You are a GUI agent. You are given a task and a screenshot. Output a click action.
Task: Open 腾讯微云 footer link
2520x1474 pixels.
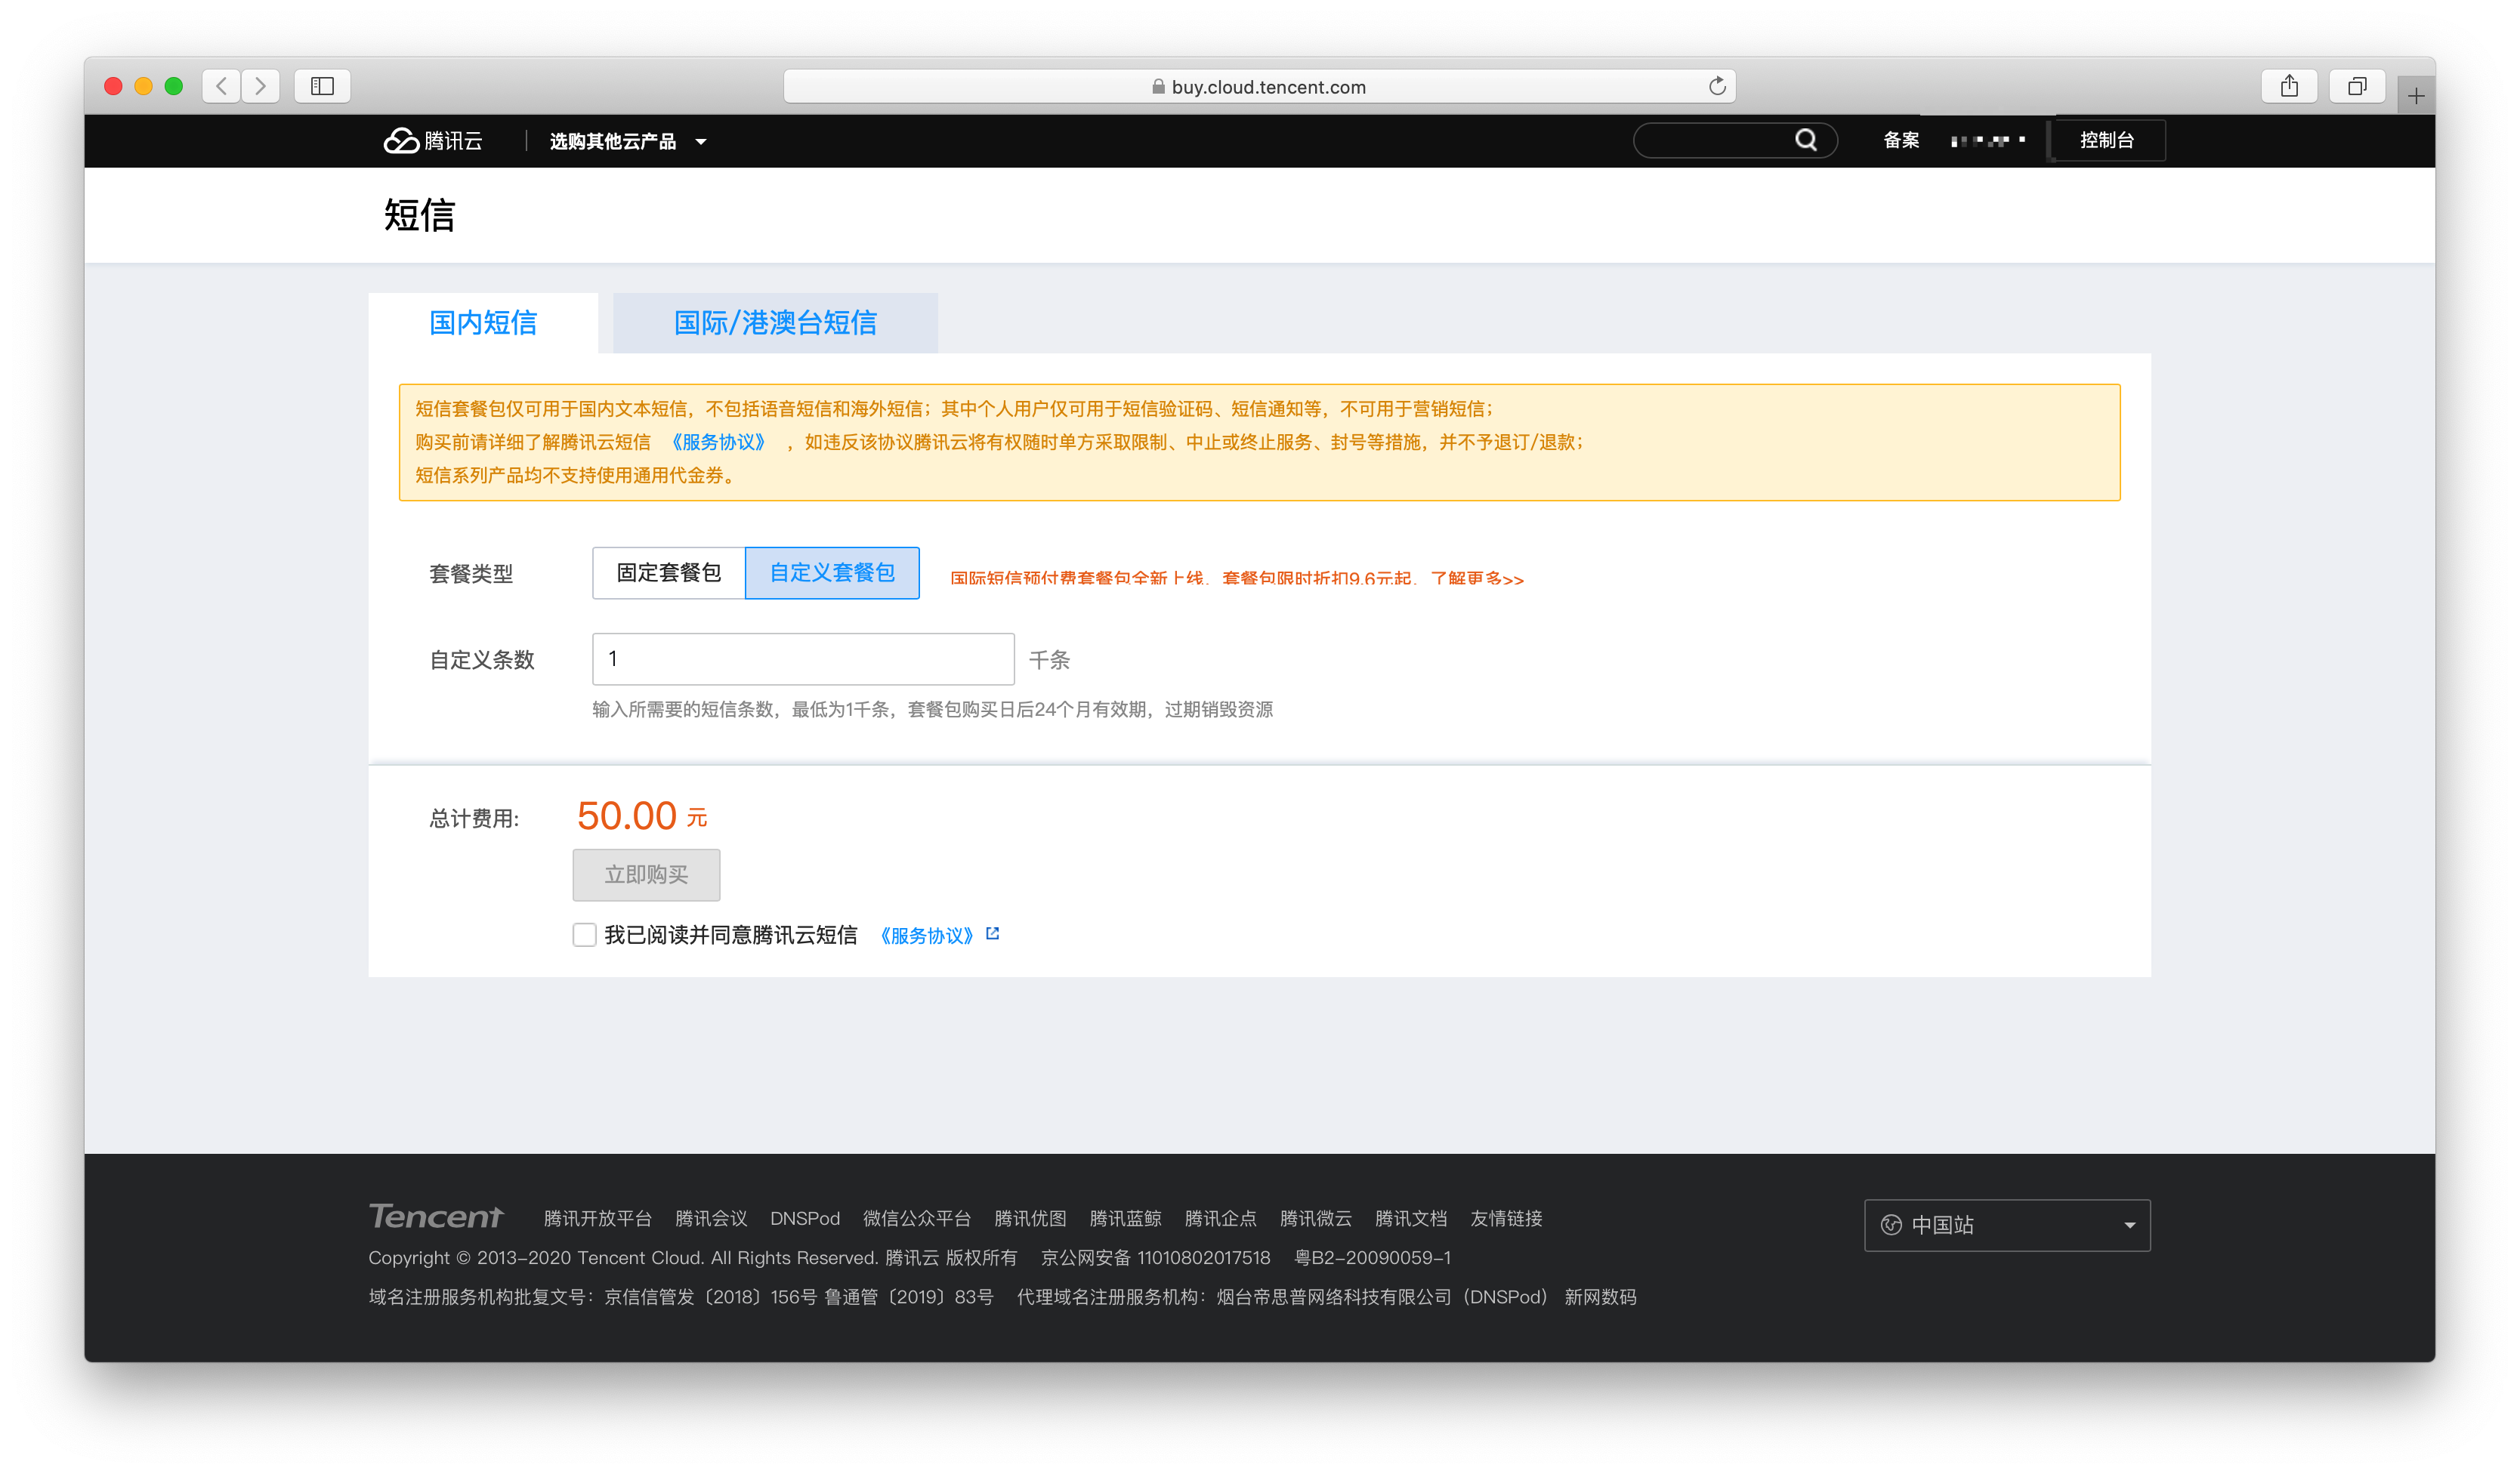(x=1315, y=1218)
